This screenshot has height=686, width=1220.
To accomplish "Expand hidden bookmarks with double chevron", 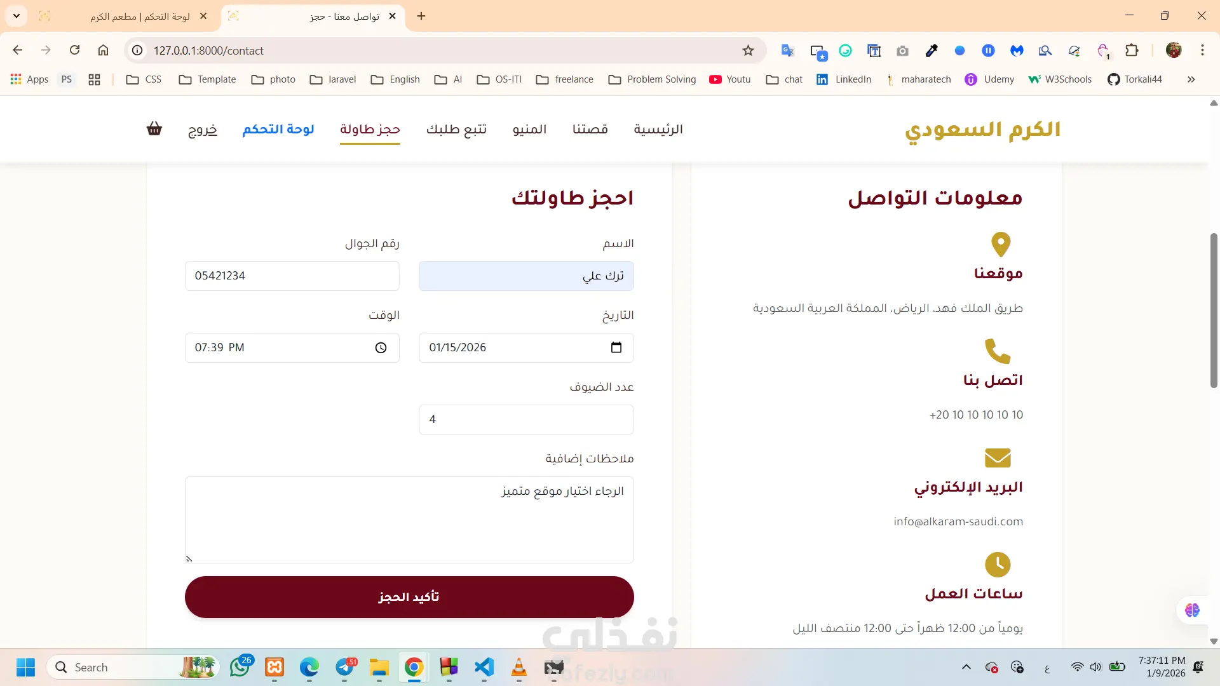I will 1191,79.
